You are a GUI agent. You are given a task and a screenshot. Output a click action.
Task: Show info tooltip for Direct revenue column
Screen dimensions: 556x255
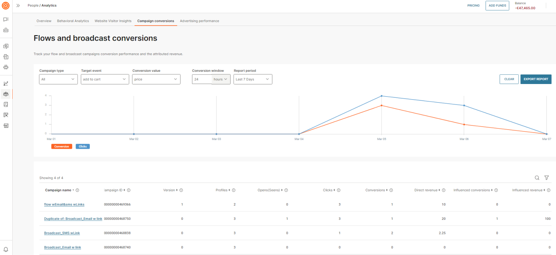click(444, 190)
